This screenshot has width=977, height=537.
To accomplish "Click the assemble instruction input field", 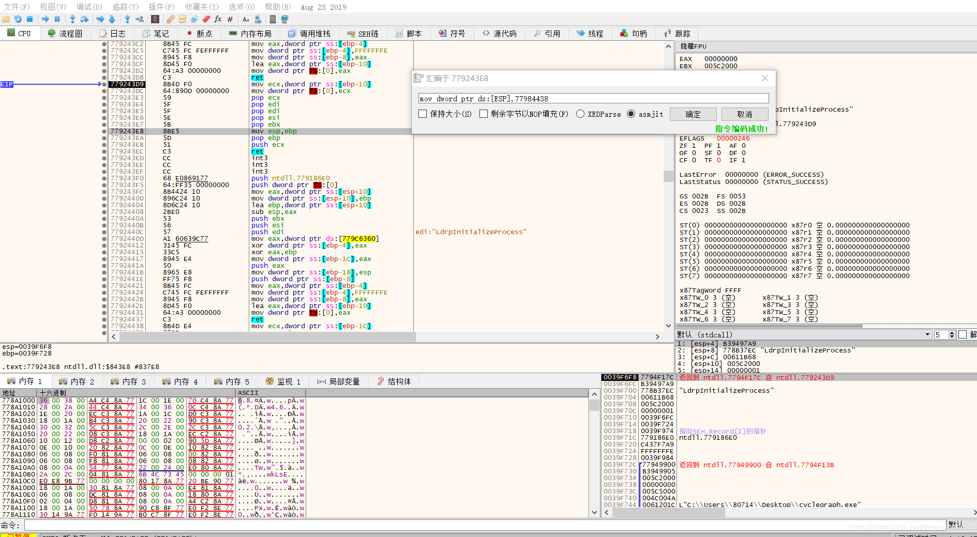I will [593, 98].
